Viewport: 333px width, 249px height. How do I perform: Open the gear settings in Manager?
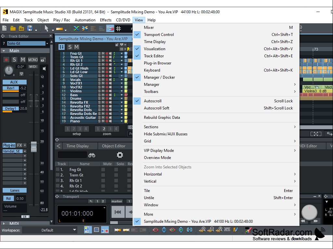coord(120,155)
